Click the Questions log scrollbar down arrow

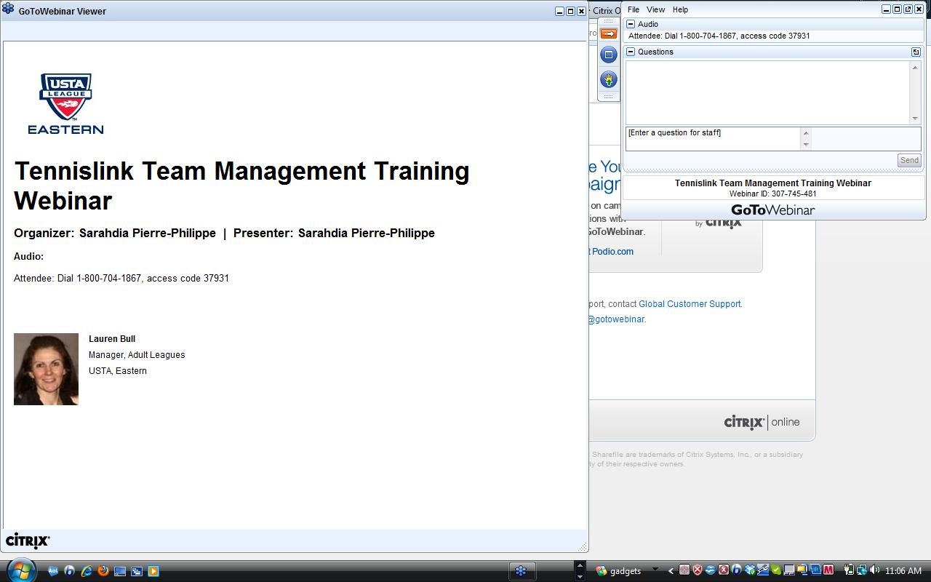pos(915,119)
